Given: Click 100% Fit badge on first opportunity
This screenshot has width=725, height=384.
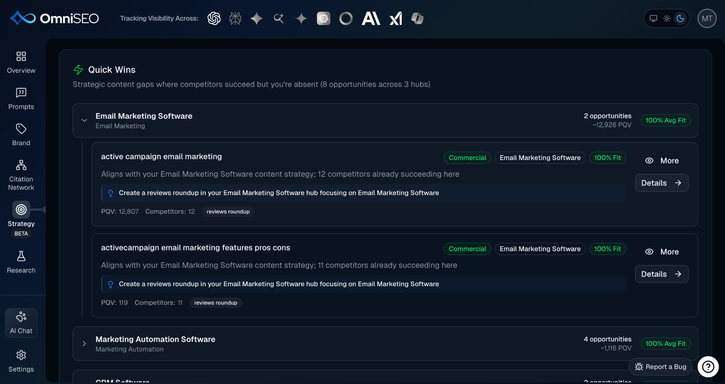Looking at the screenshot, I should tap(607, 158).
